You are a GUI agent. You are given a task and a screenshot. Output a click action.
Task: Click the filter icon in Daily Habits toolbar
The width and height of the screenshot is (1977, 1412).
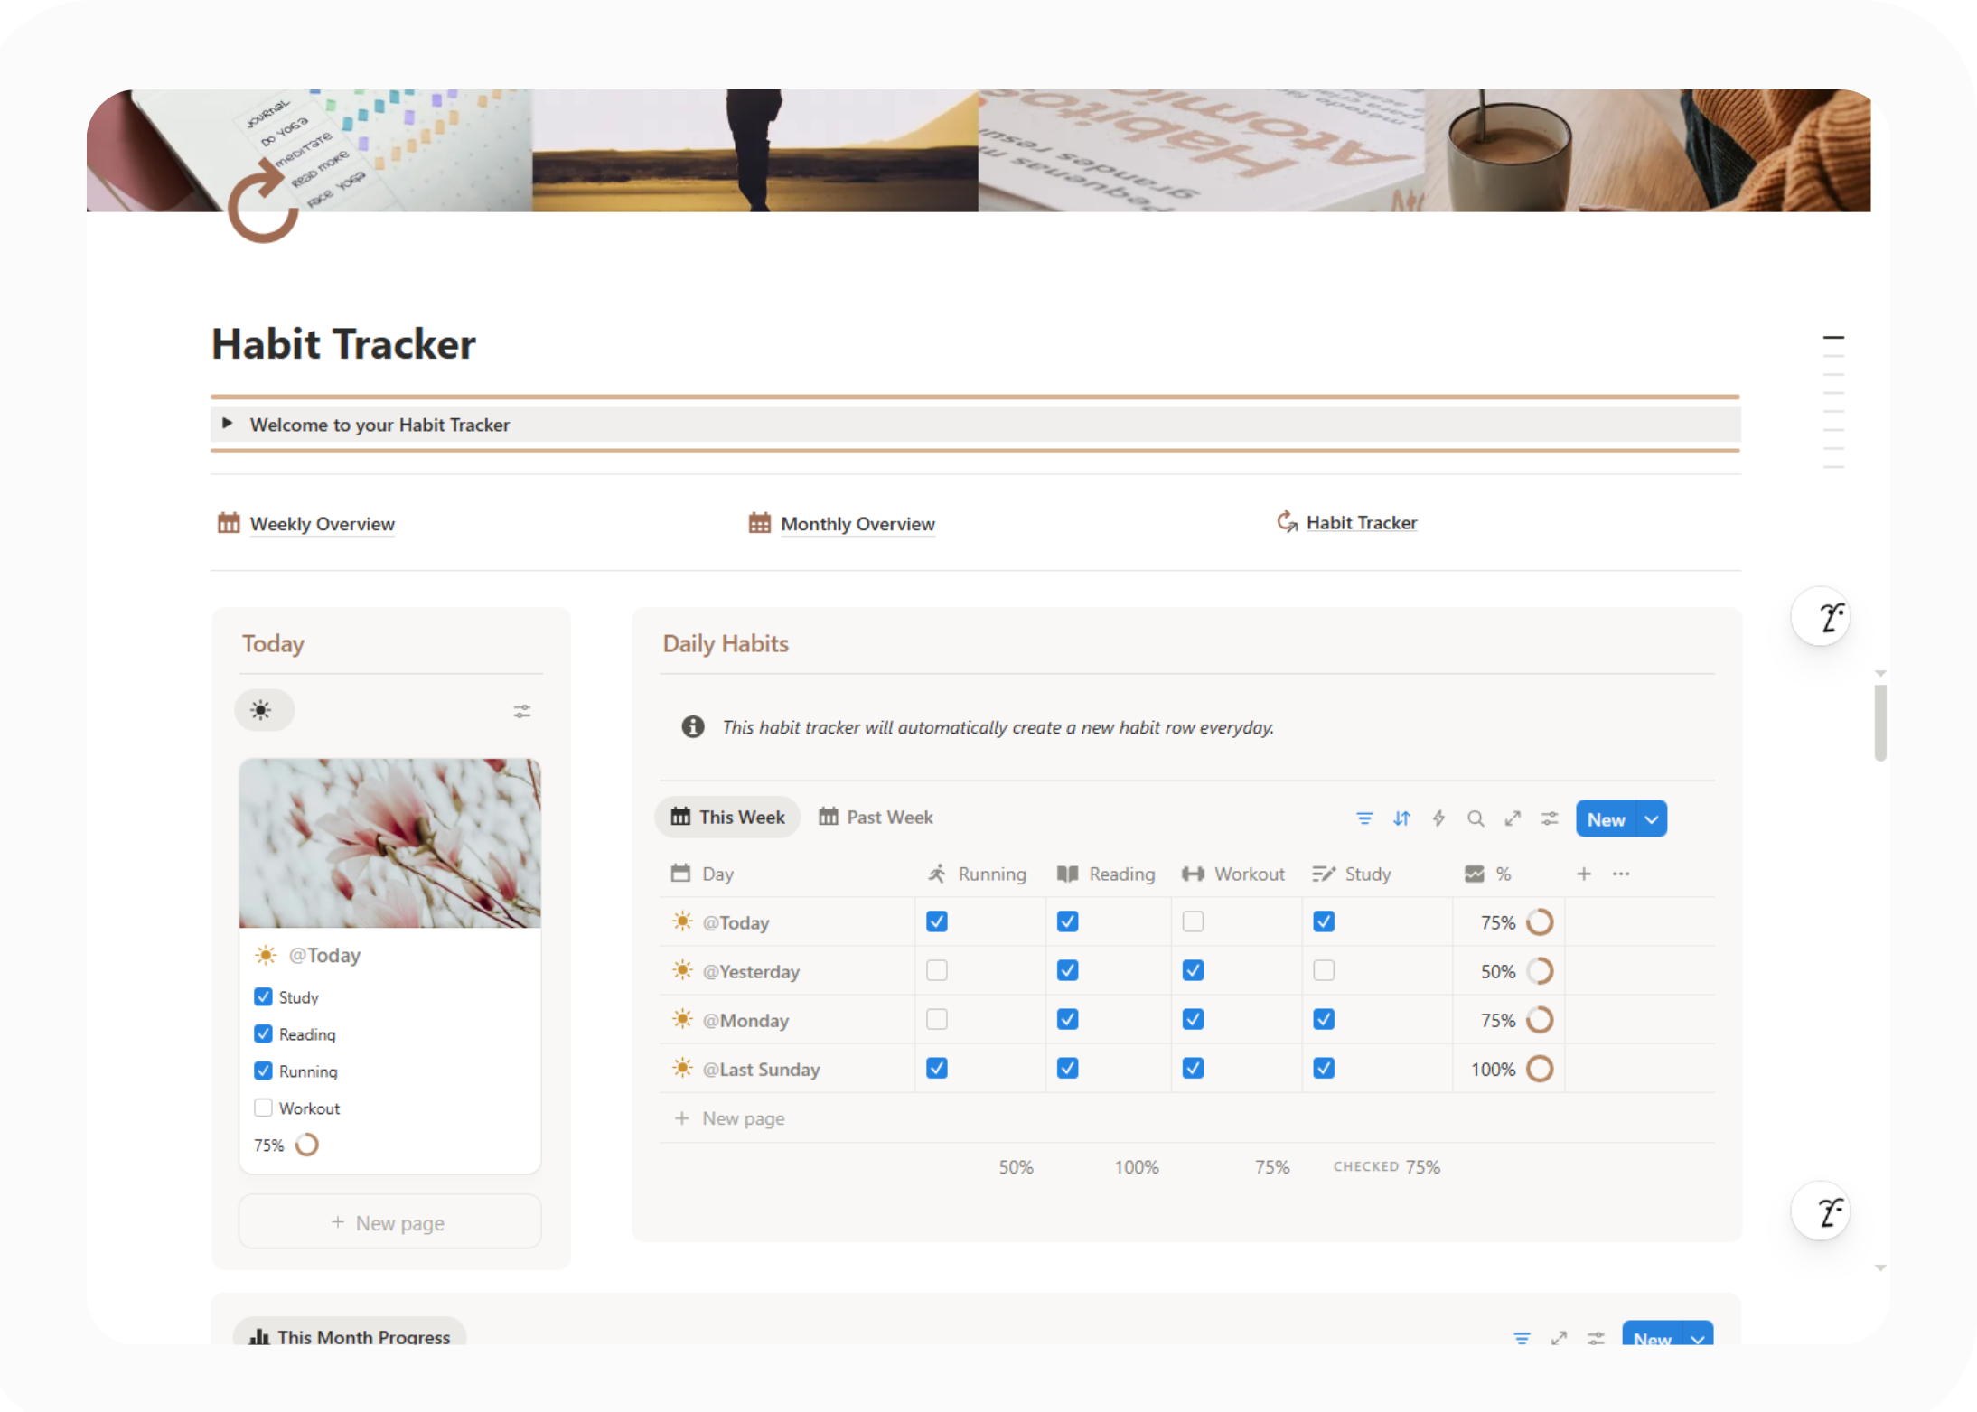coord(1364,818)
